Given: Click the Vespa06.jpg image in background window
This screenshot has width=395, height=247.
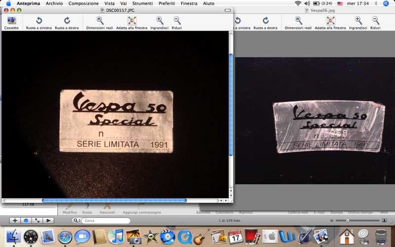Looking at the screenshot, I should pyautogui.click(x=315, y=121).
